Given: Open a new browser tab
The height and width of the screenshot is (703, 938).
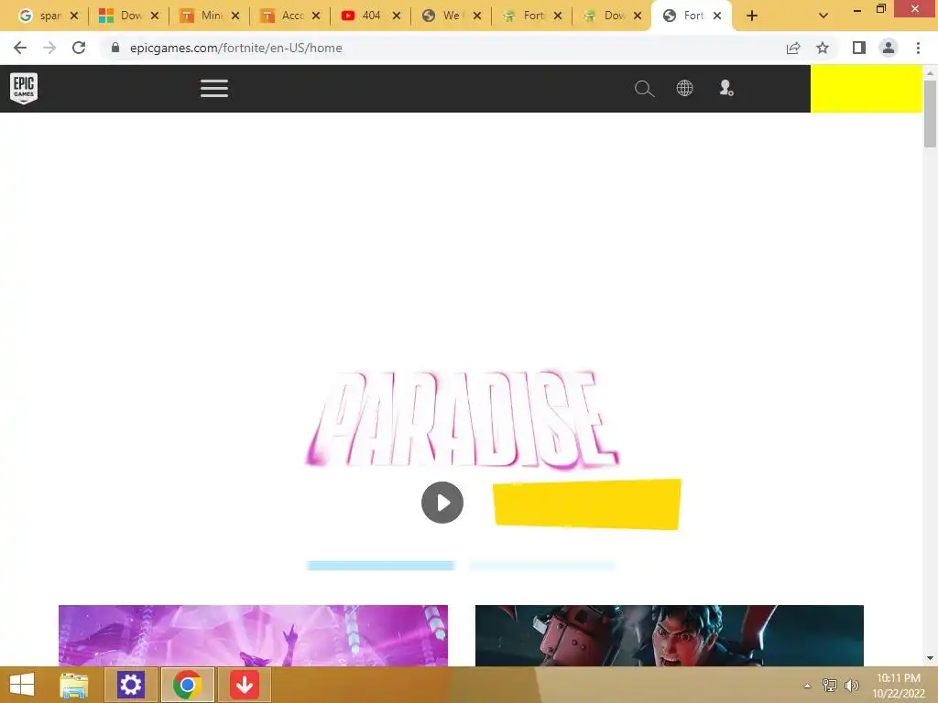Looking at the screenshot, I should [752, 16].
